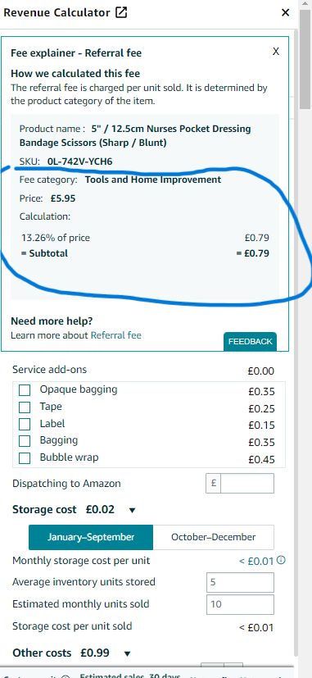Enable the Tape service add-on
Viewport: 312px width, 678px height.
click(x=25, y=407)
